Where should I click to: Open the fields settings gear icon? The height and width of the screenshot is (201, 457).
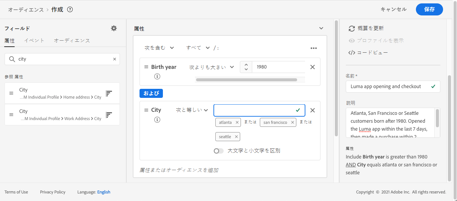pyautogui.click(x=114, y=28)
